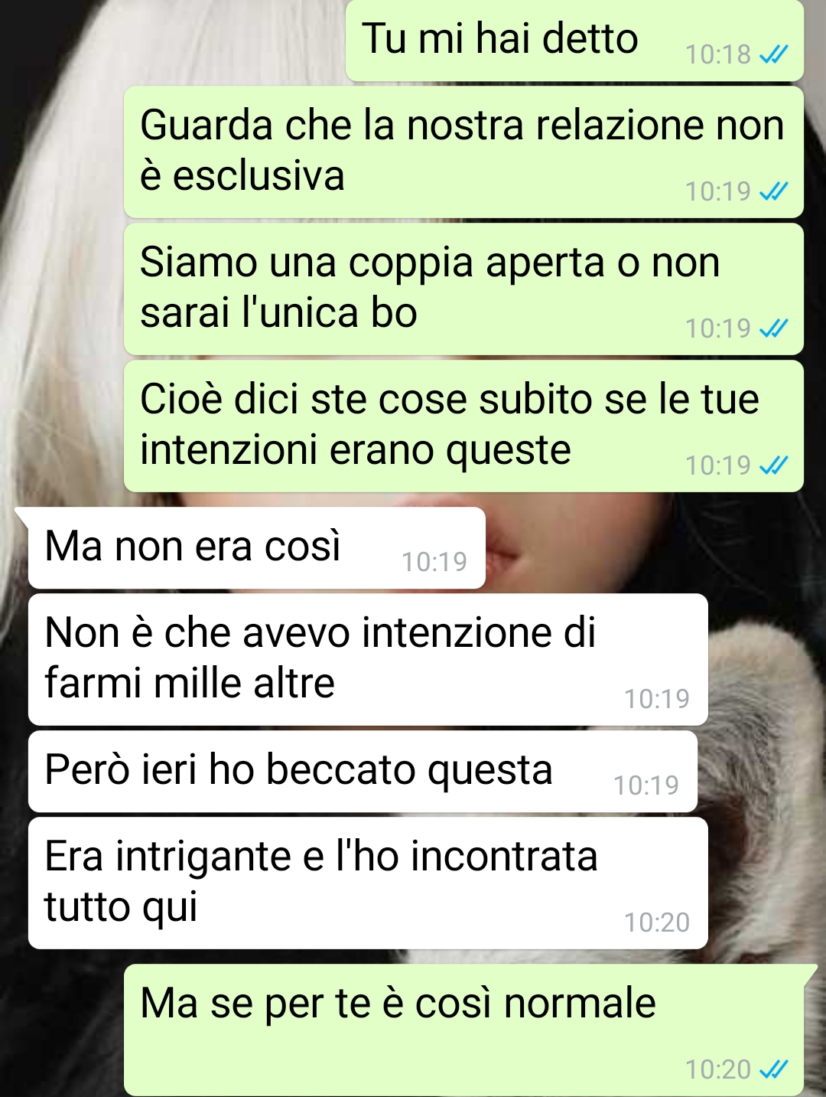Select message "Era intrigante e l'ho incontrata tutto qui"
The image size is (826, 1097).
[368, 883]
